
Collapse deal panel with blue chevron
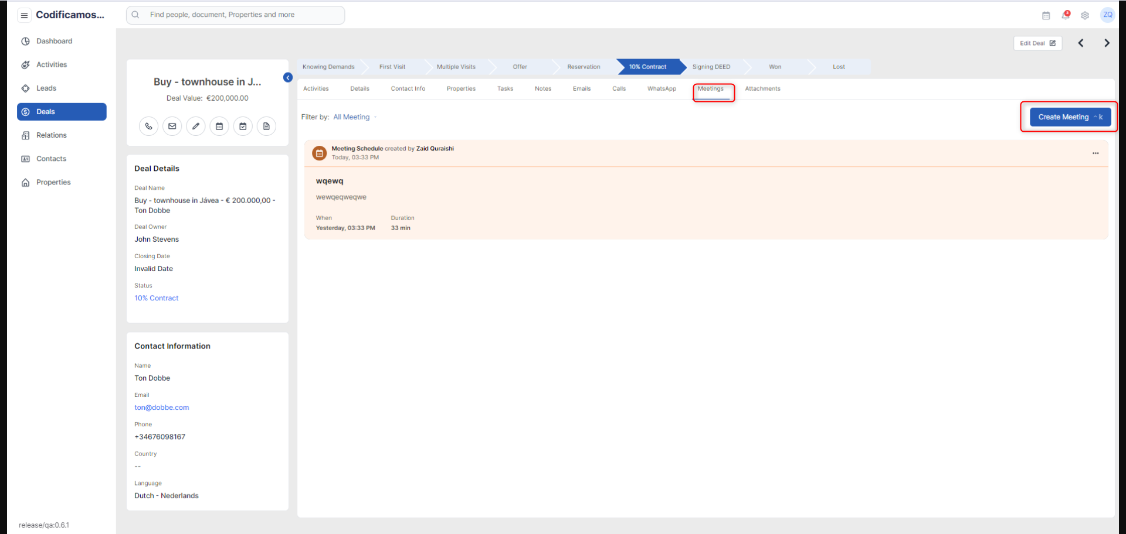pos(288,77)
